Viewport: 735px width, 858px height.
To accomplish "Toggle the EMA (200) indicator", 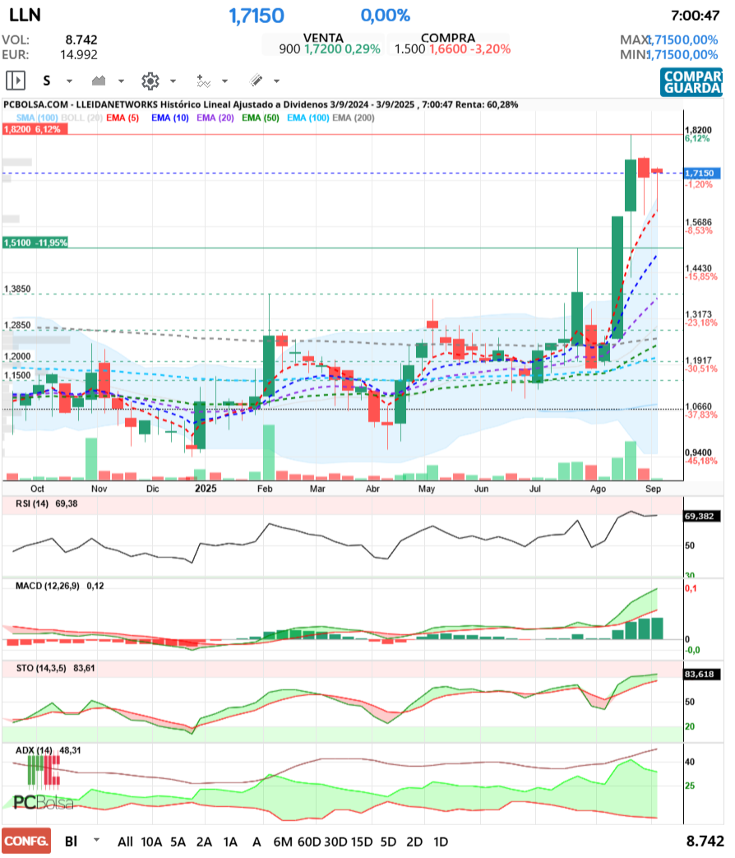I will (x=354, y=118).
